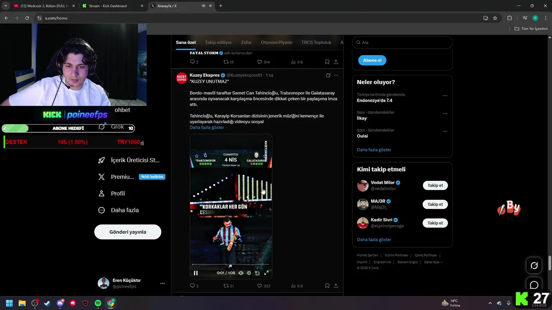Share the FATAL STORM post

pyautogui.click(x=336, y=62)
